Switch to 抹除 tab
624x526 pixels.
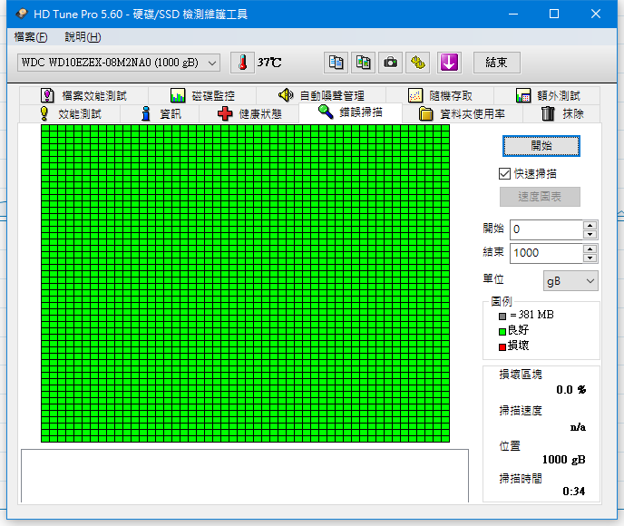pos(561,113)
